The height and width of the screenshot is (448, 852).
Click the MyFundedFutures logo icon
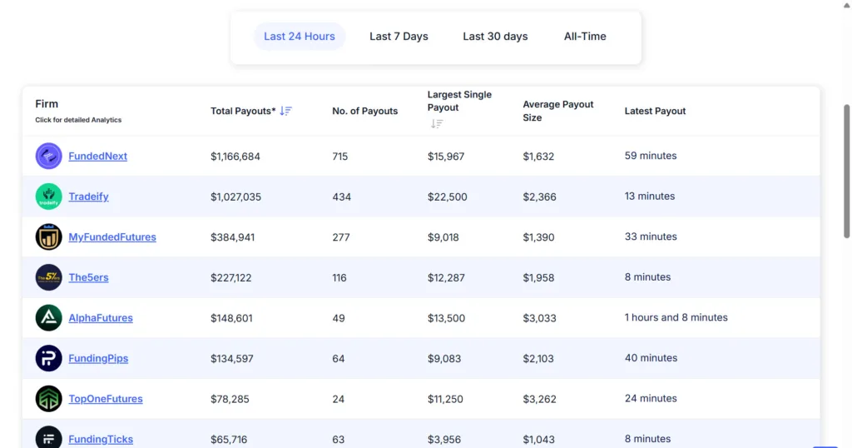pyautogui.click(x=49, y=237)
